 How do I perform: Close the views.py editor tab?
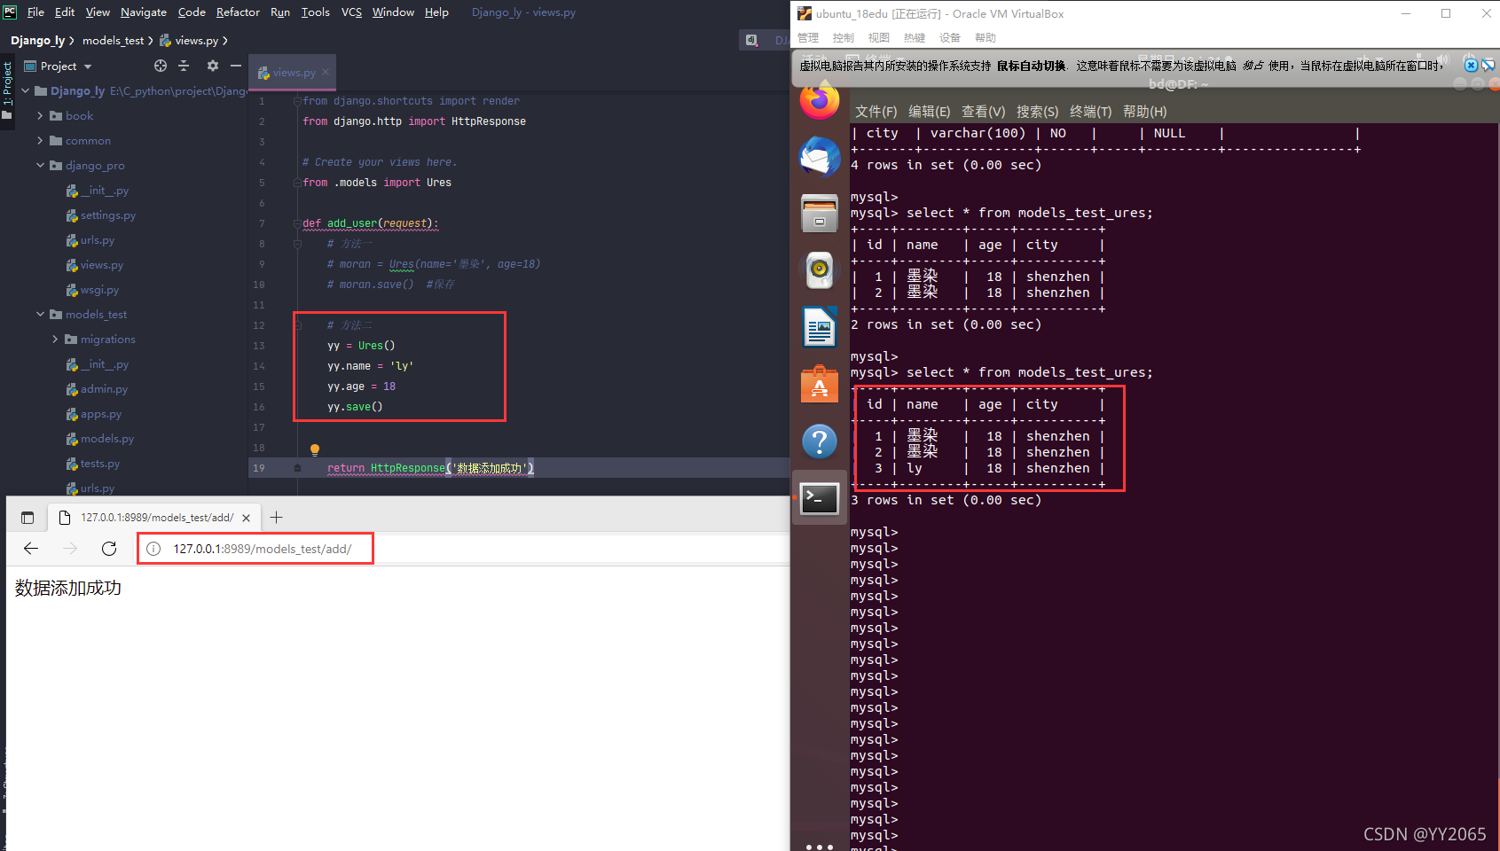tap(326, 72)
